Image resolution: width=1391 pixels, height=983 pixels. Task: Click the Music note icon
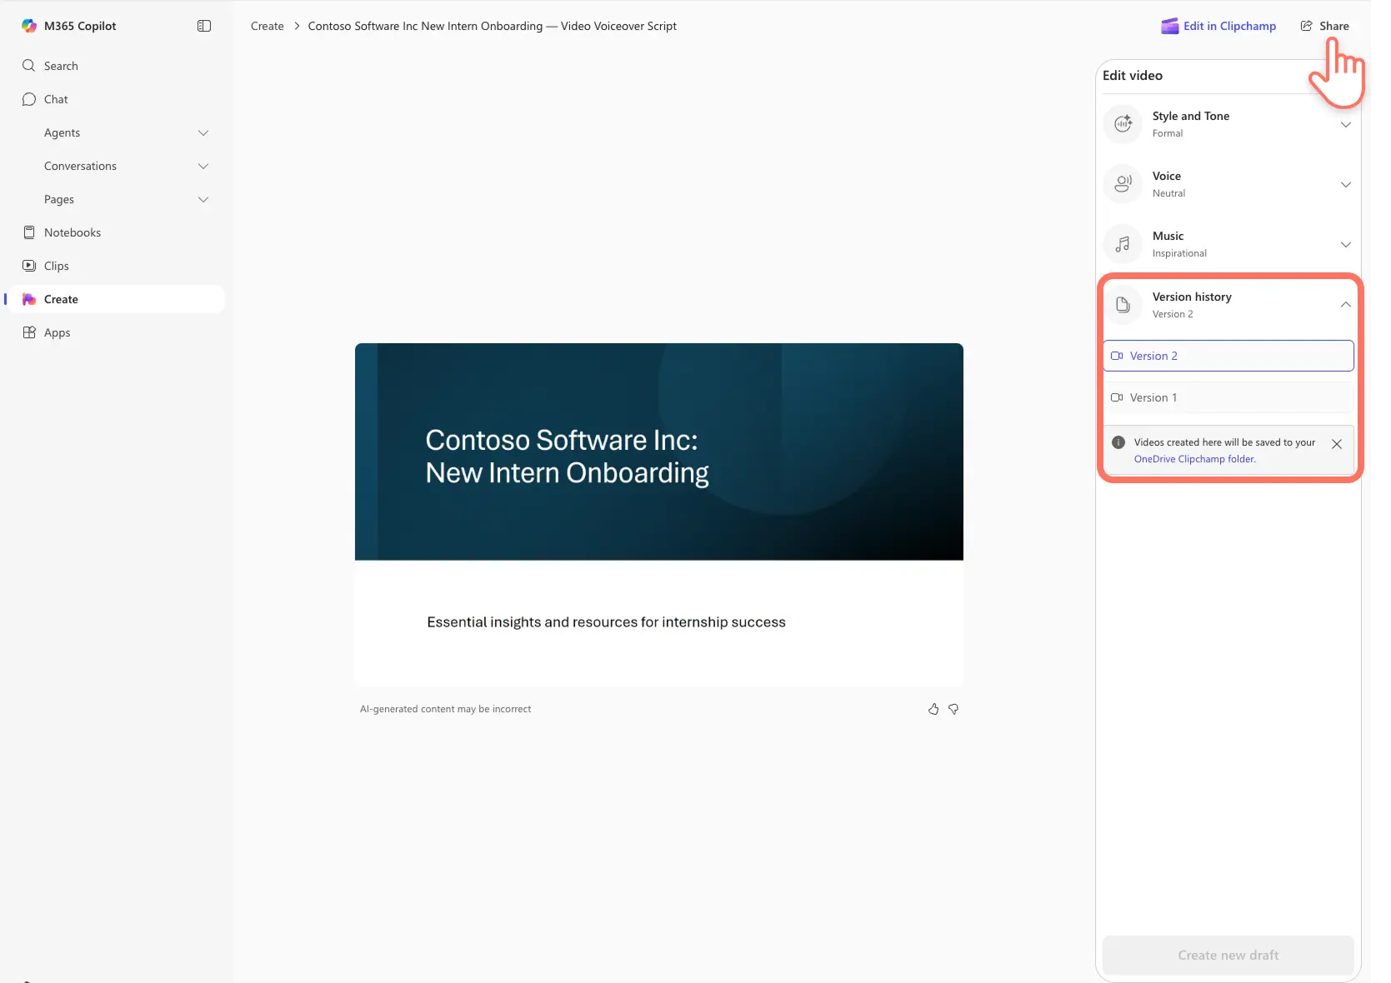point(1123,244)
